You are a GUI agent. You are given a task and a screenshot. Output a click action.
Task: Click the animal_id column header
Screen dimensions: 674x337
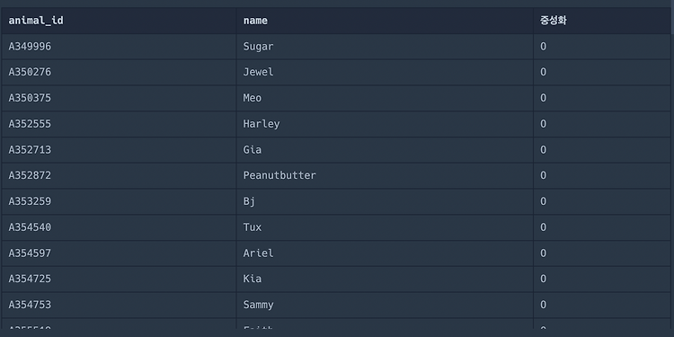coord(119,21)
